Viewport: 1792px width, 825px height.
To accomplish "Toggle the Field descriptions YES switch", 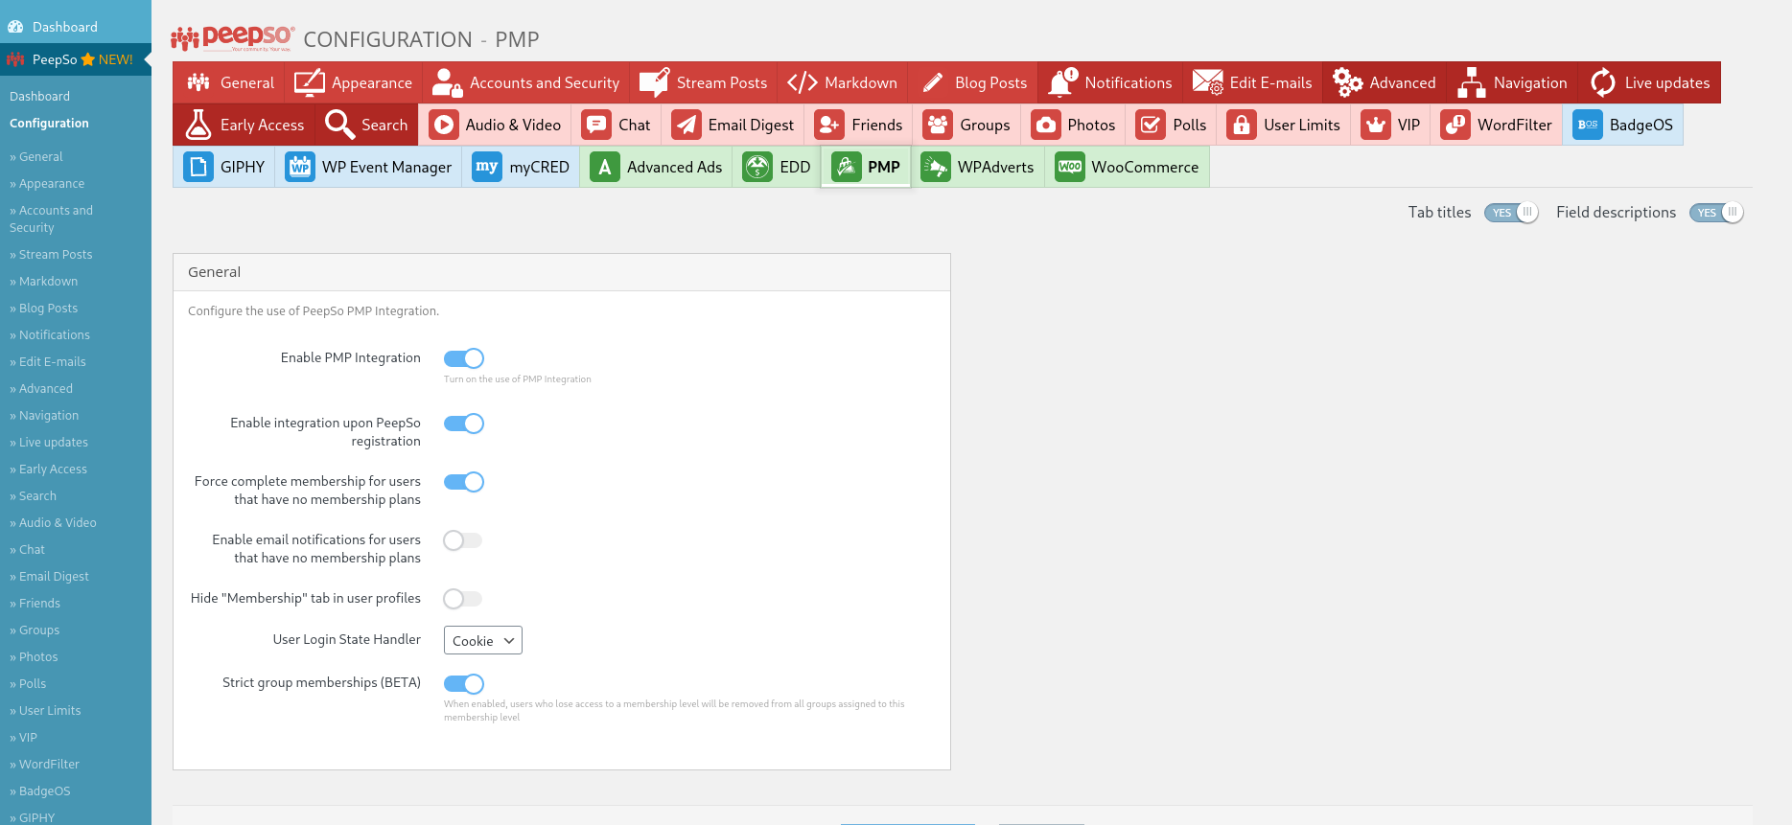I will pos(1716,213).
